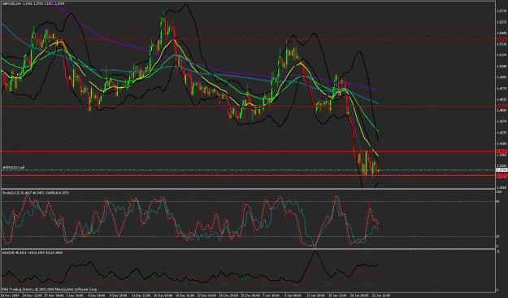This screenshot has height=298, width=508.
Task: Click the 22 Jan 16:00 time axis label
Action: click(380, 296)
